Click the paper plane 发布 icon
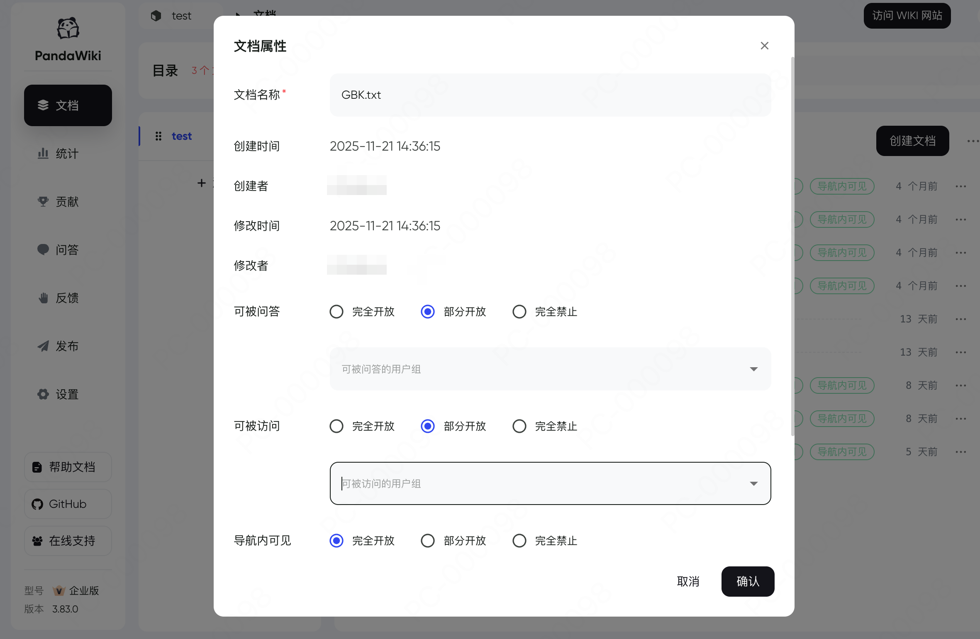 43,346
